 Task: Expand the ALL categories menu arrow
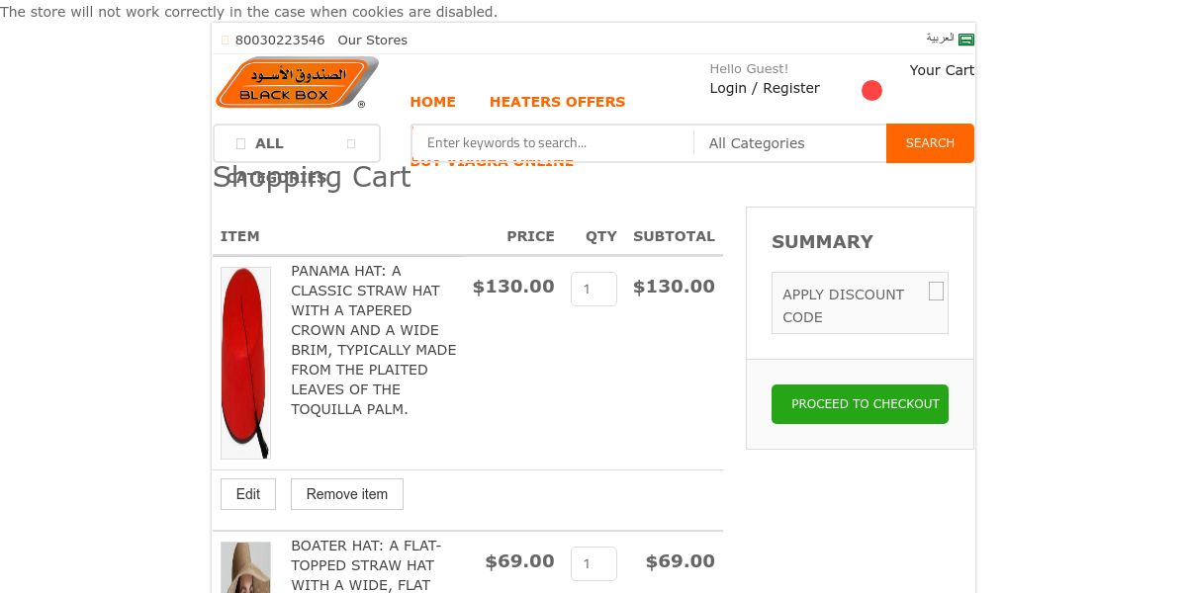[351, 143]
